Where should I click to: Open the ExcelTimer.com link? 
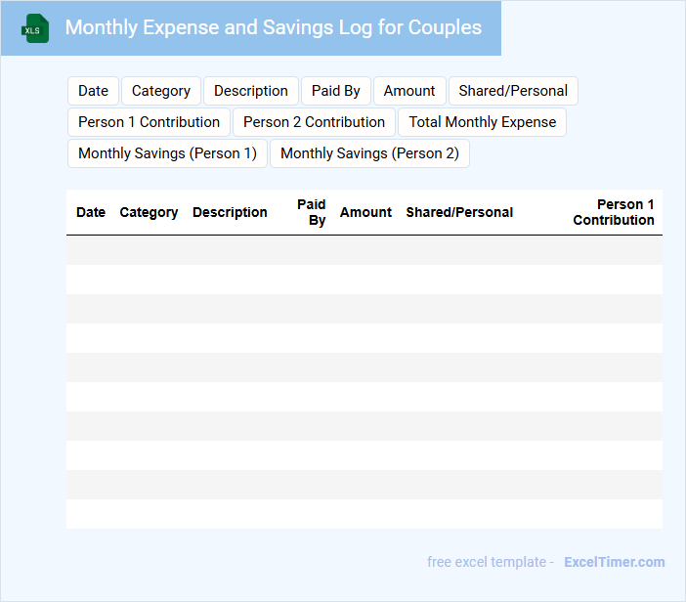click(615, 562)
